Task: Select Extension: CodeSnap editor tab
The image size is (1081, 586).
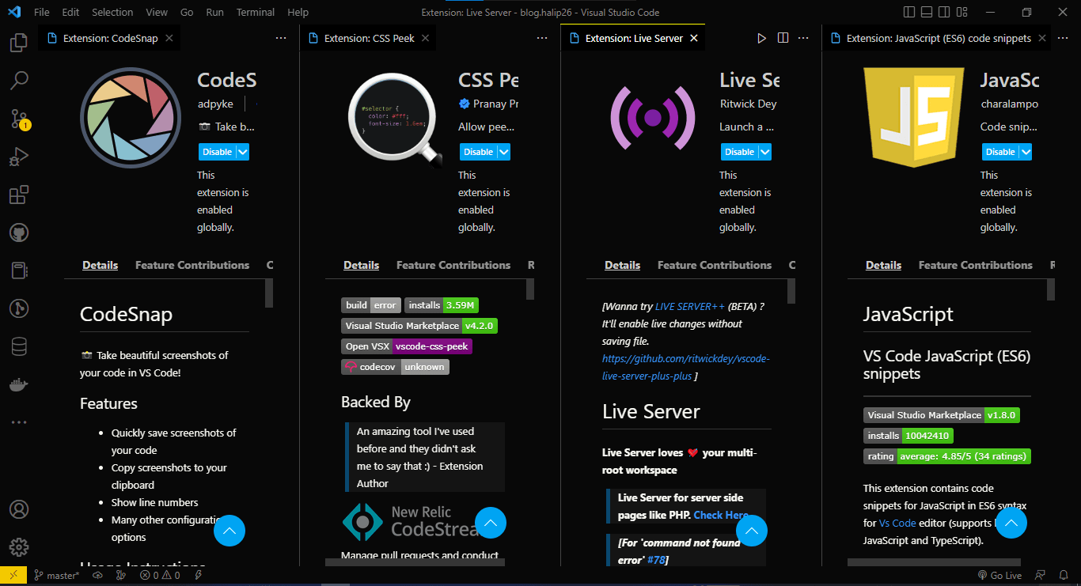Action: [110, 38]
